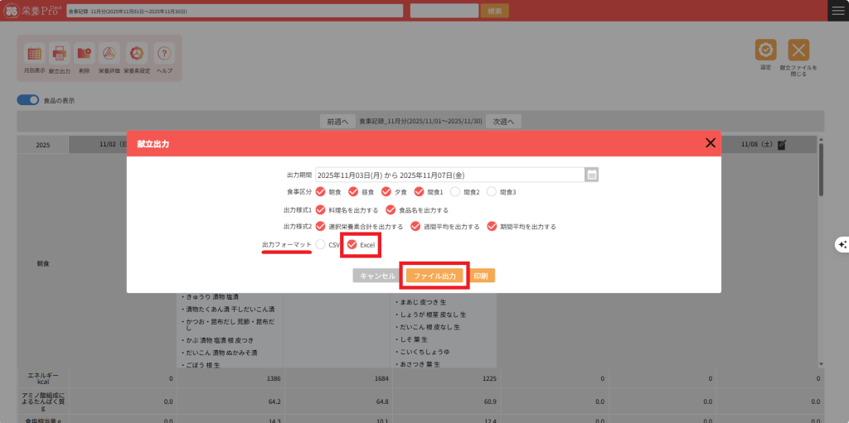Go to next week with 次週へ
Viewport: 849px width, 423px height.
(x=503, y=122)
